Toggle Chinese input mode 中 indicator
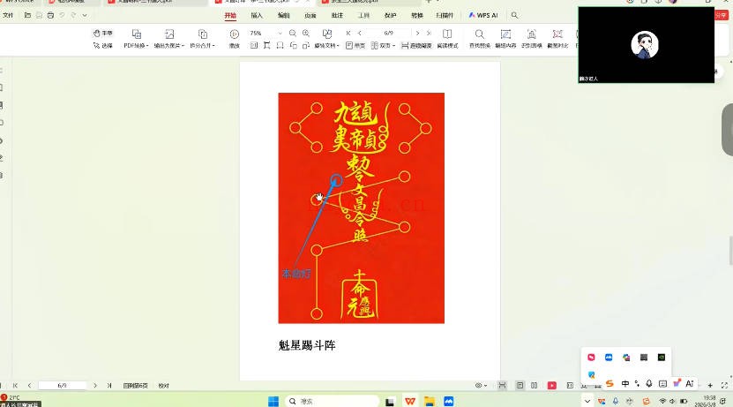Image resolution: width=733 pixels, height=407 pixels. (x=625, y=384)
